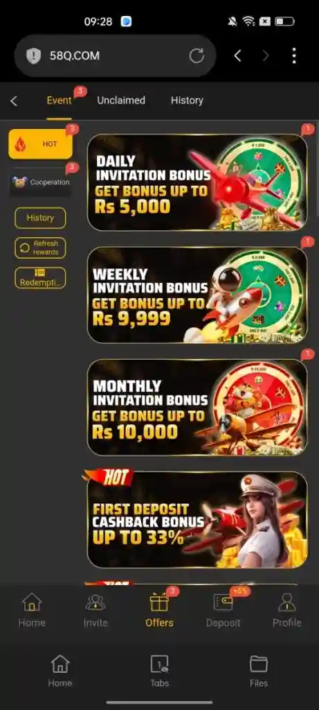Go back using the events page arrow
Viewport: 319px width, 710px height.
click(14, 101)
